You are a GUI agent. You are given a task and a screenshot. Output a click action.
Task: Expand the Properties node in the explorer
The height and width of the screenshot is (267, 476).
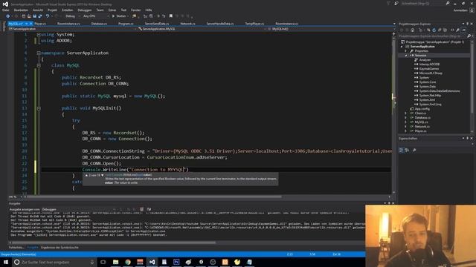tap(406, 51)
